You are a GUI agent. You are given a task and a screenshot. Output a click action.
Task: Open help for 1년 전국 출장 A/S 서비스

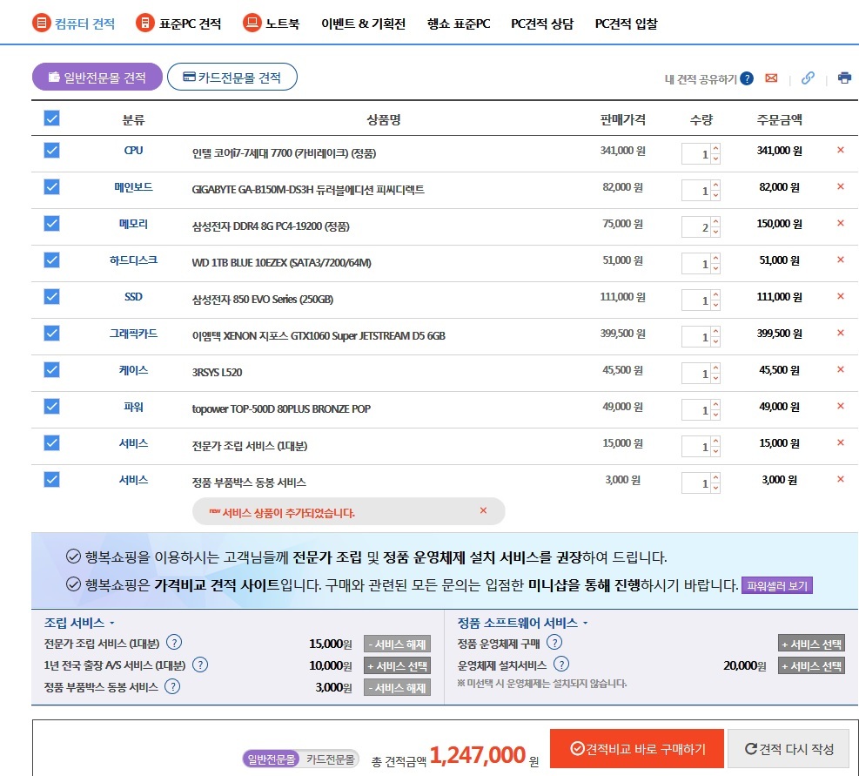tap(200, 665)
